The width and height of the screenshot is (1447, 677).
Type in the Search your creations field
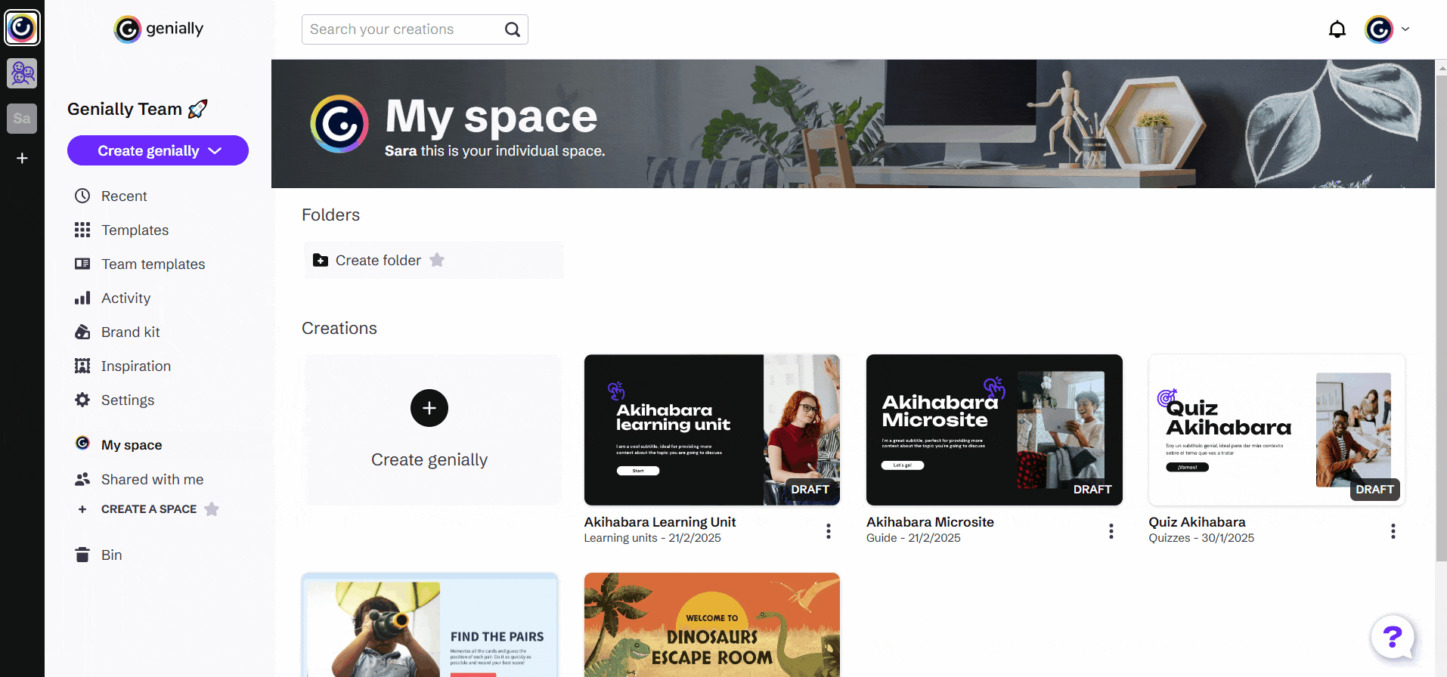point(401,29)
